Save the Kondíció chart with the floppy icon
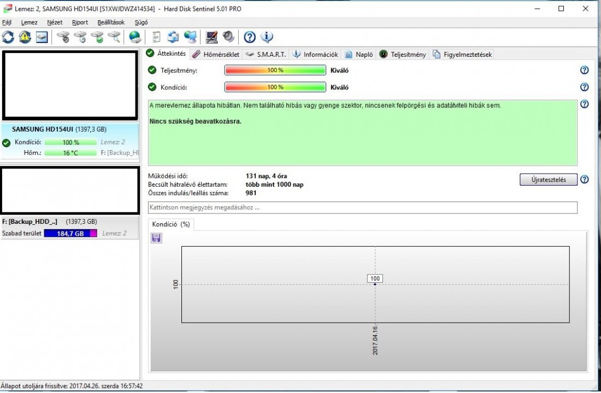The image size is (601, 393). [156, 238]
